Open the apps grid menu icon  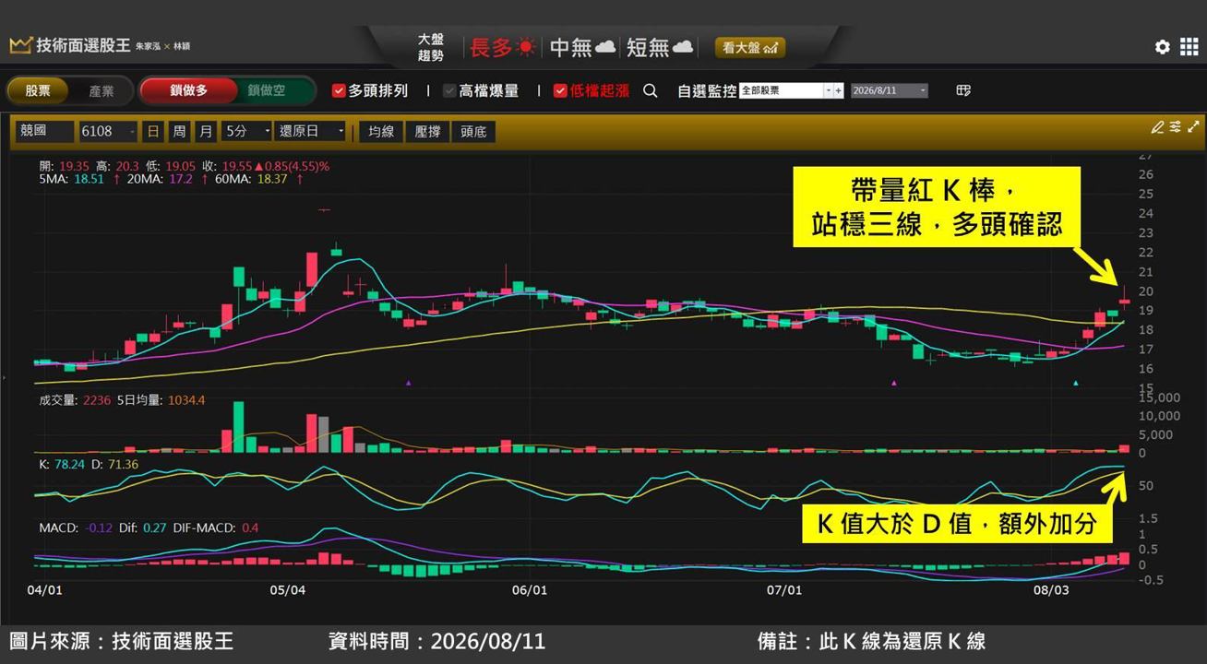[x=1189, y=47]
